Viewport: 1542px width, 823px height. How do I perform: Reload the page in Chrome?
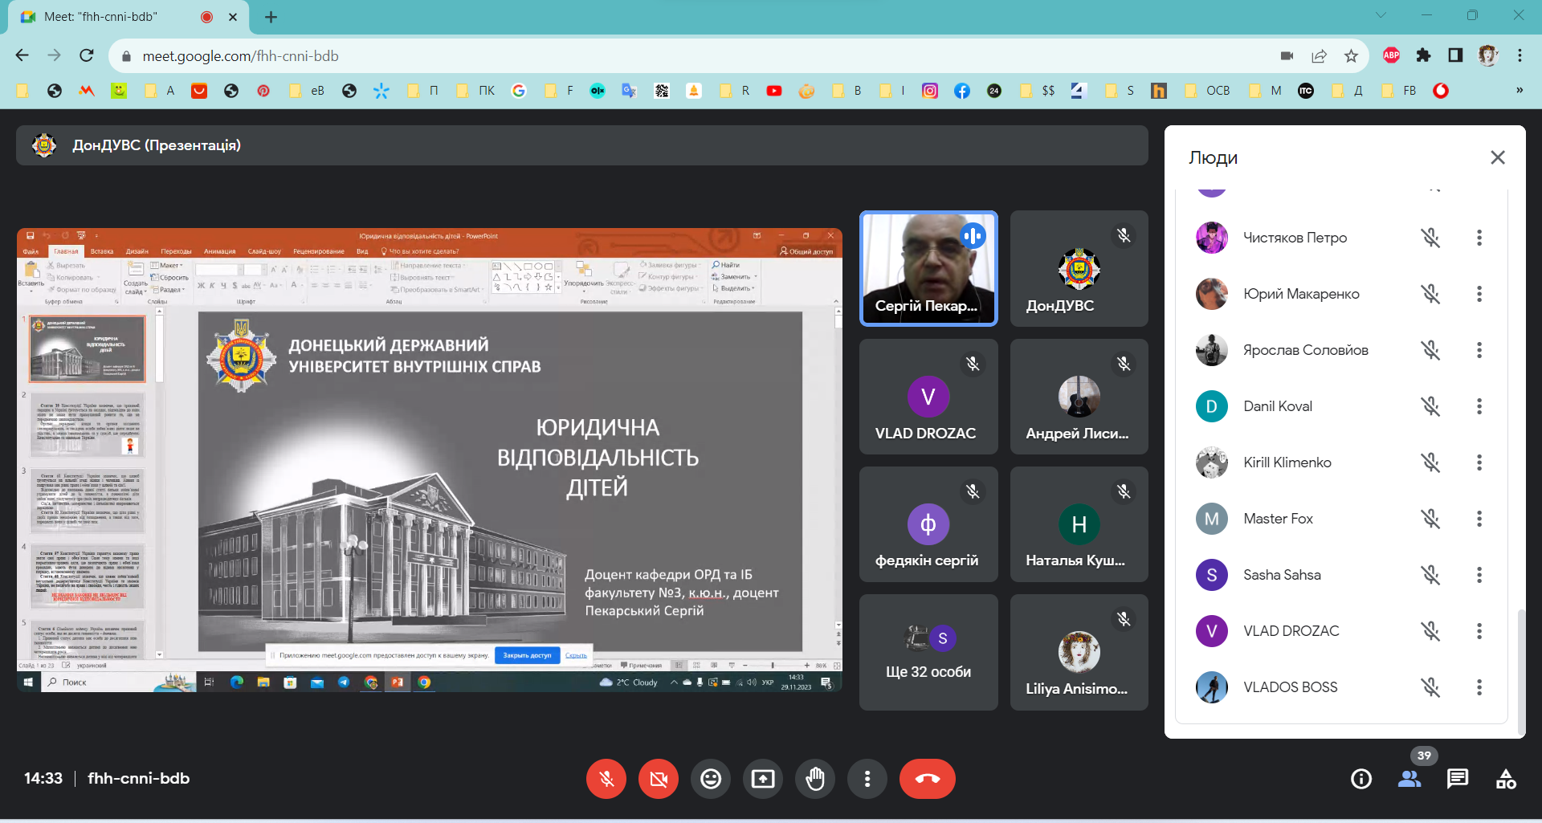coord(87,55)
